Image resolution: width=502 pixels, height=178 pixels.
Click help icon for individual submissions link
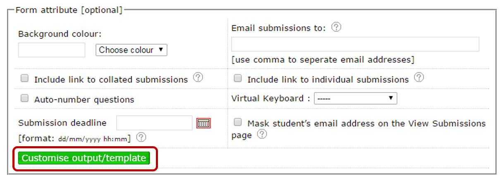point(419,77)
